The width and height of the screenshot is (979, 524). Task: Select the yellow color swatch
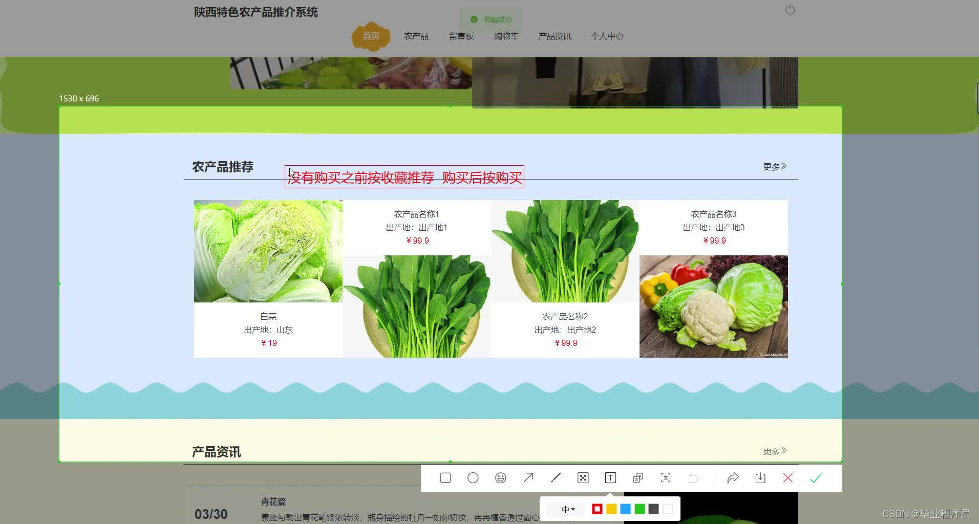pos(611,509)
